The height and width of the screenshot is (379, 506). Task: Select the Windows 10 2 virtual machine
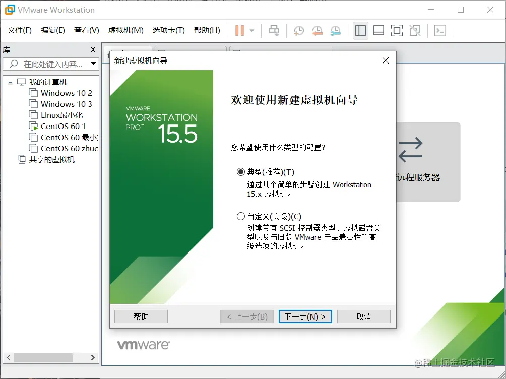click(66, 93)
